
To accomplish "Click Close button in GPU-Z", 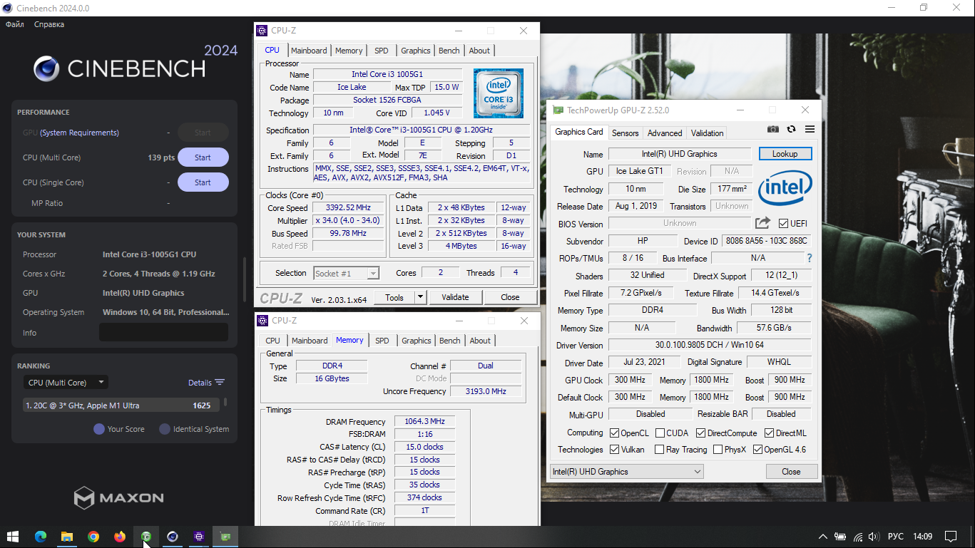I will pos(791,472).
